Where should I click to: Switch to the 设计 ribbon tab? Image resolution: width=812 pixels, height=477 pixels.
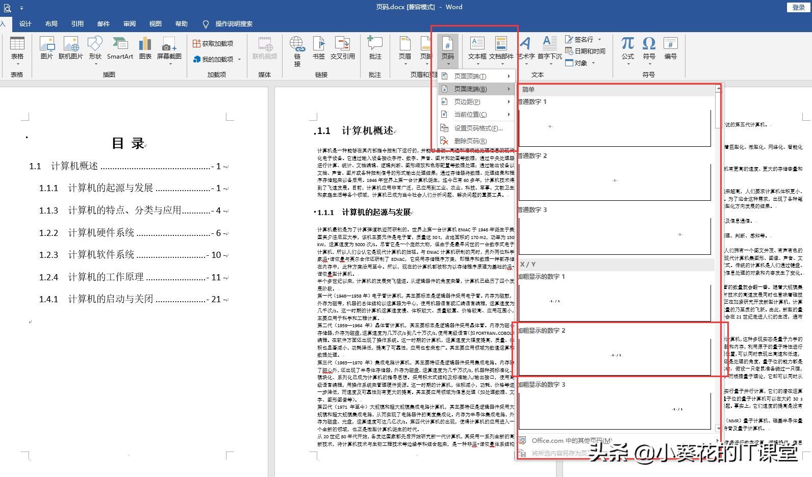[x=26, y=24]
